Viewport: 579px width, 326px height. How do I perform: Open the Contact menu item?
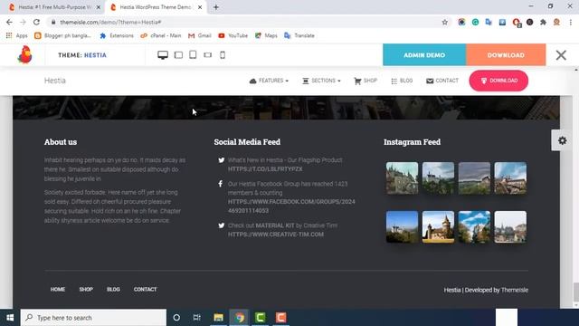point(442,81)
